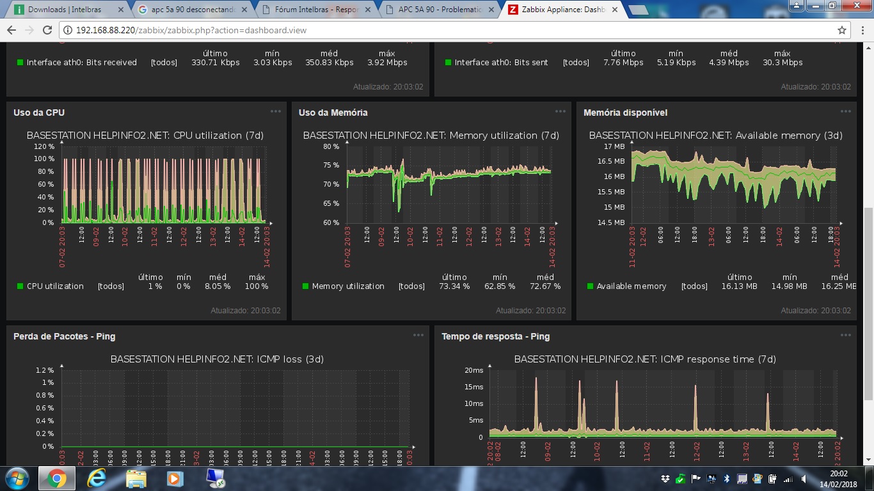Click the Uso da CPU widget title
The width and height of the screenshot is (874, 491).
click(x=39, y=113)
